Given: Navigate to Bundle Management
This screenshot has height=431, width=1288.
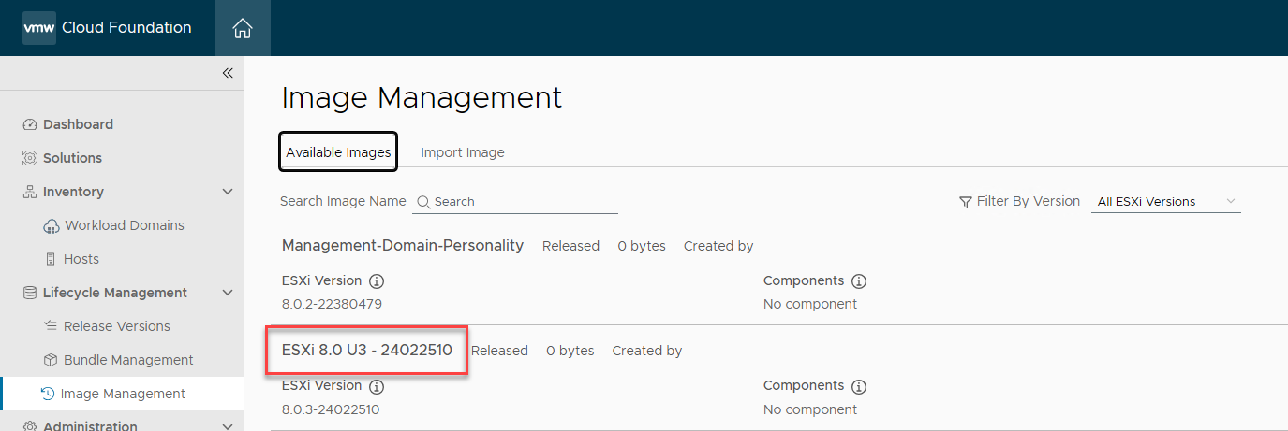Looking at the screenshot, I should [x=128, y=360].
